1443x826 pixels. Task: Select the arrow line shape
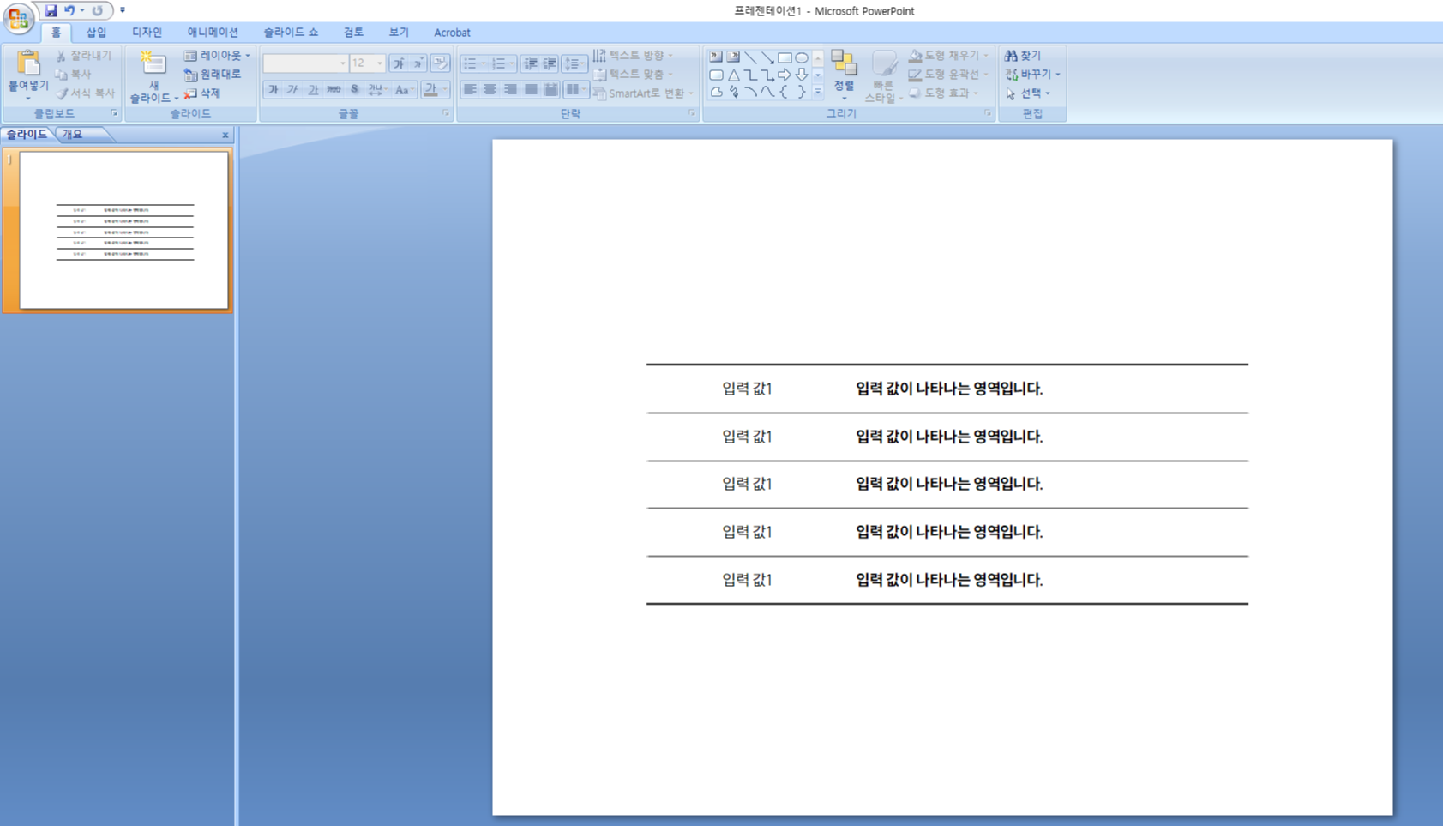[767, 57]
